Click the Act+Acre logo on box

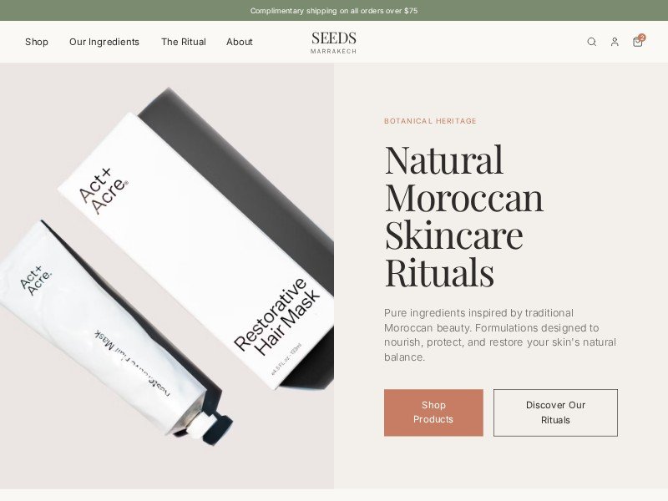point(104,190)
